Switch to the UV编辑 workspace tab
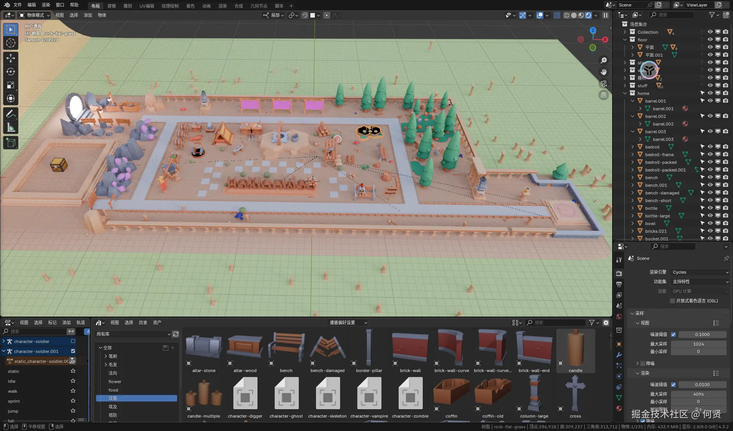The image size is (733, 431). tap(147, 6)
